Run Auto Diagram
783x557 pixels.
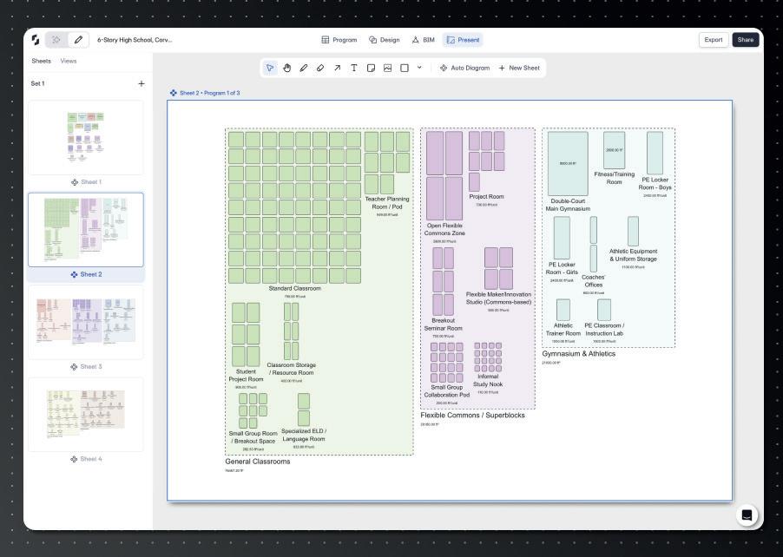(465, 68)
